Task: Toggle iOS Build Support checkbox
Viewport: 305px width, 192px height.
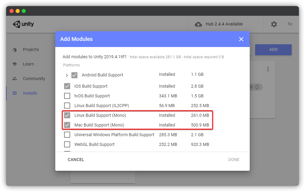Action: coord(67,86)
